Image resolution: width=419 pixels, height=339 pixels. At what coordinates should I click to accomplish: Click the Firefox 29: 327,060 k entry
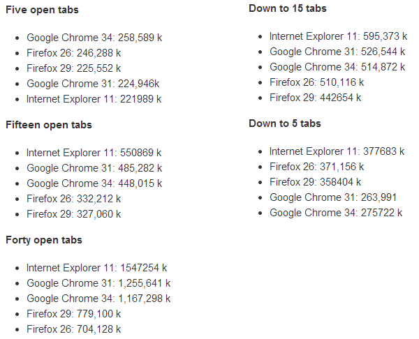pyautogui.click(x=74, y=214)
